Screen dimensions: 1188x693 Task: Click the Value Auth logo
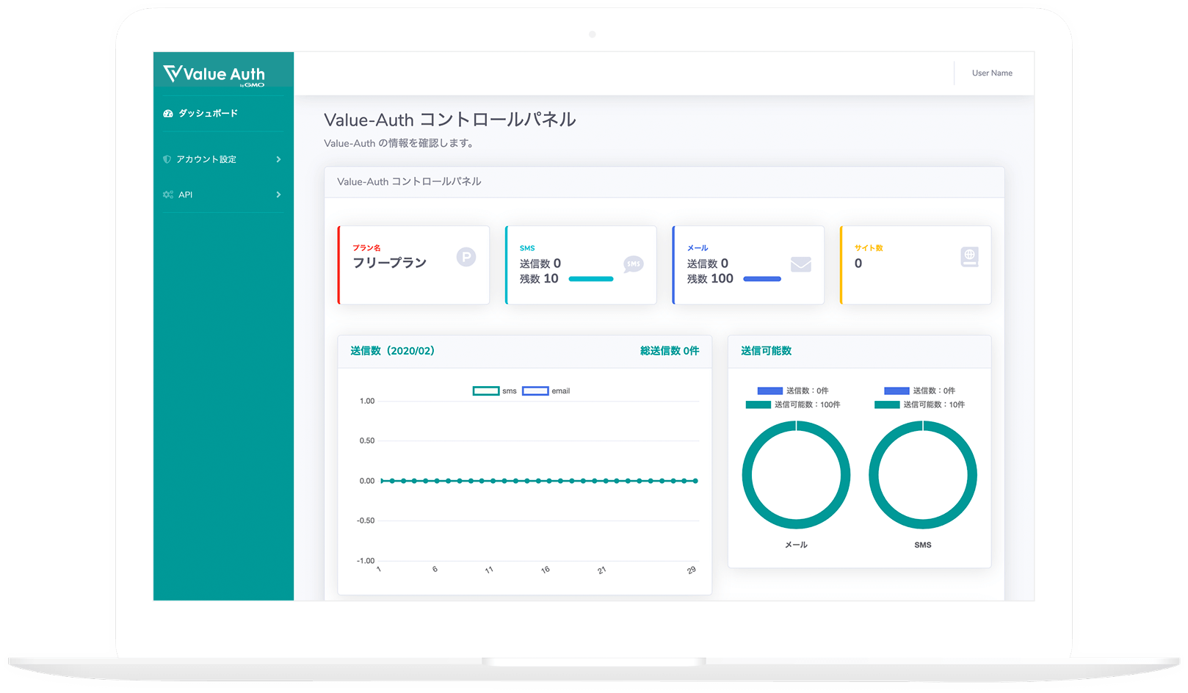[214, 74]
